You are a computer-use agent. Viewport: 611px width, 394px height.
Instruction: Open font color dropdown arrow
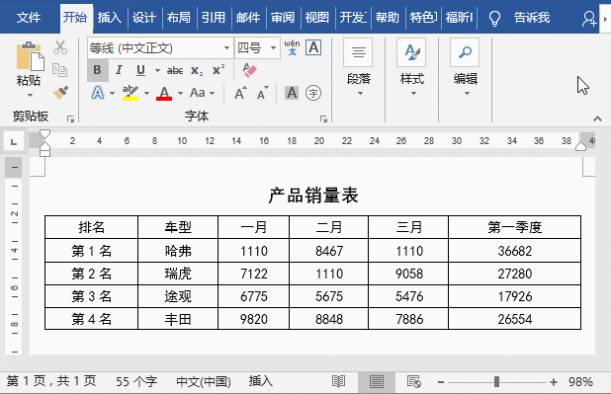[180, 94]
